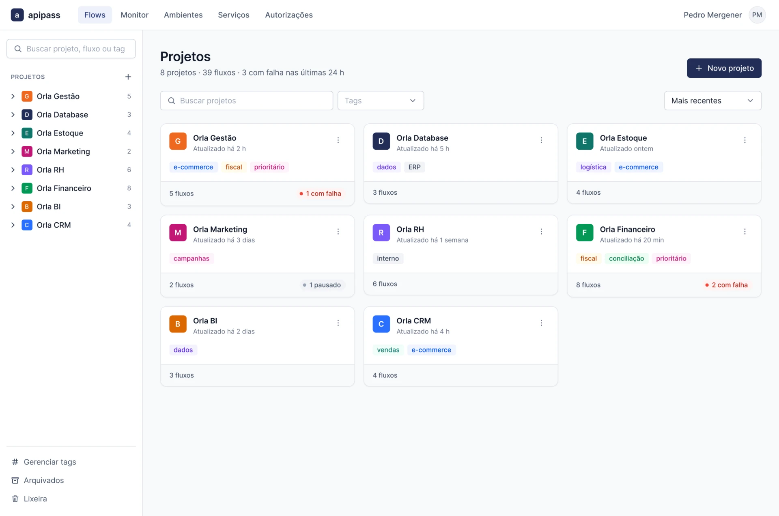Focus the sidebar project, flow or tag search box
779x516 pixels.
point(71,49)
